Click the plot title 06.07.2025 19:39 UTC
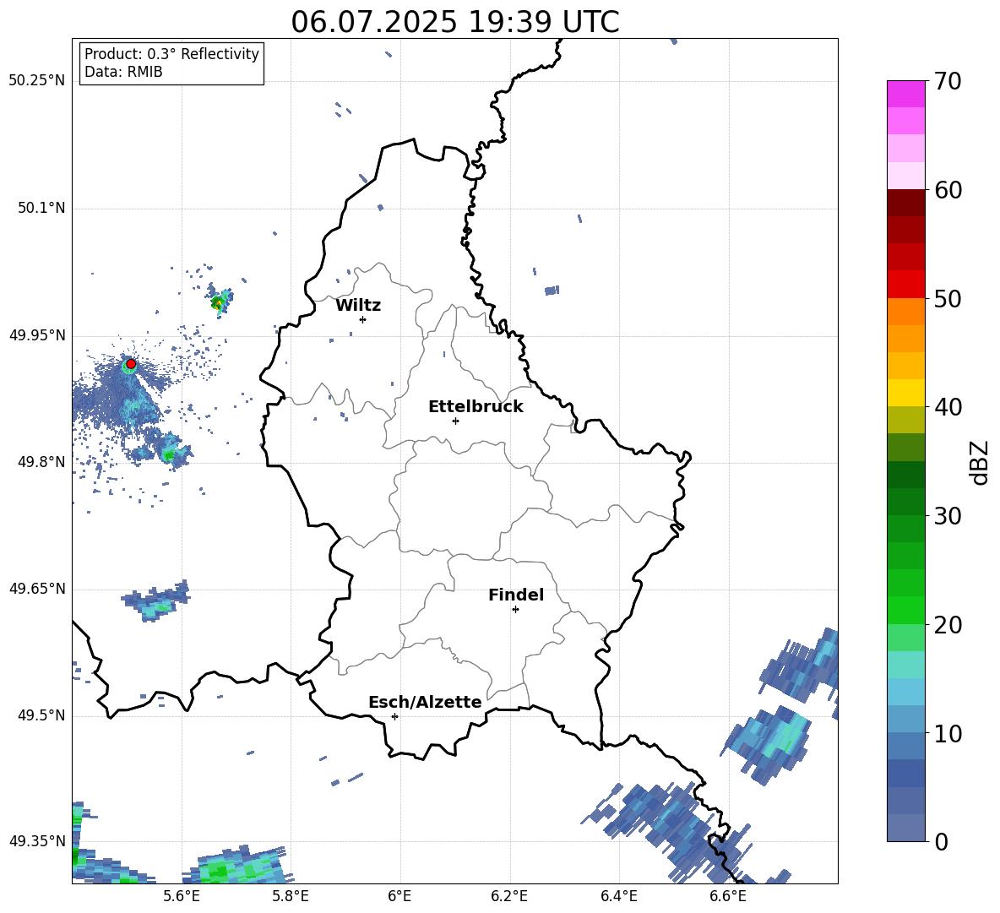Screen dimensions: 1000x913 point(454,22)
